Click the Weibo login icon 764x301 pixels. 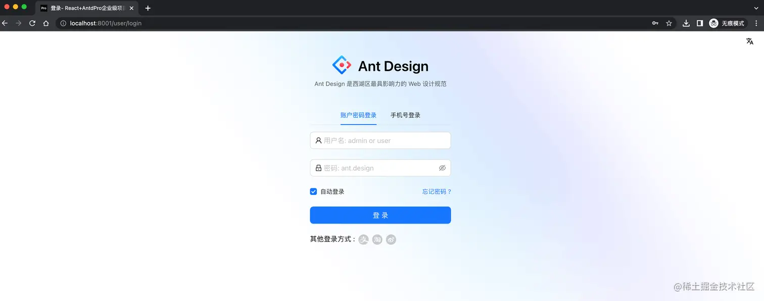coord(391,240)
